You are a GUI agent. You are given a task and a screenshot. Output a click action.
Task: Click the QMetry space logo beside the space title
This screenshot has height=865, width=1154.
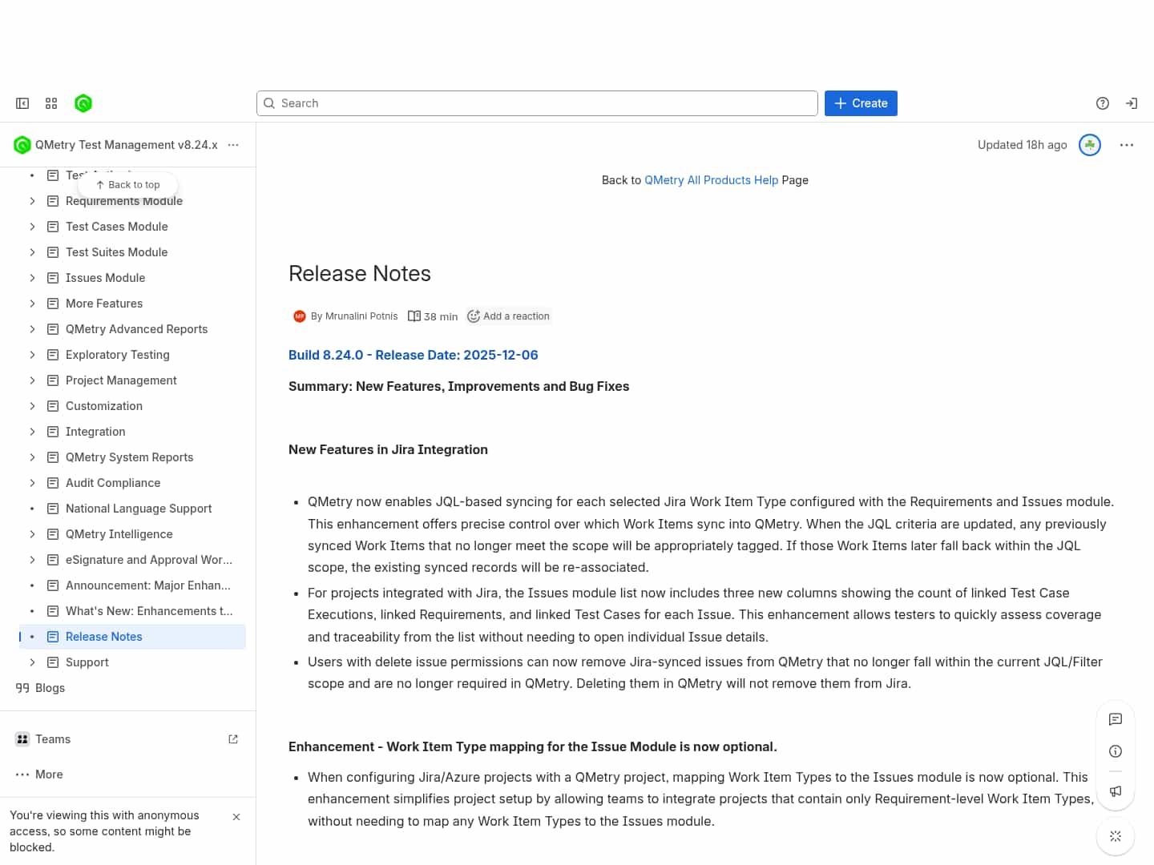coord(22,145)
